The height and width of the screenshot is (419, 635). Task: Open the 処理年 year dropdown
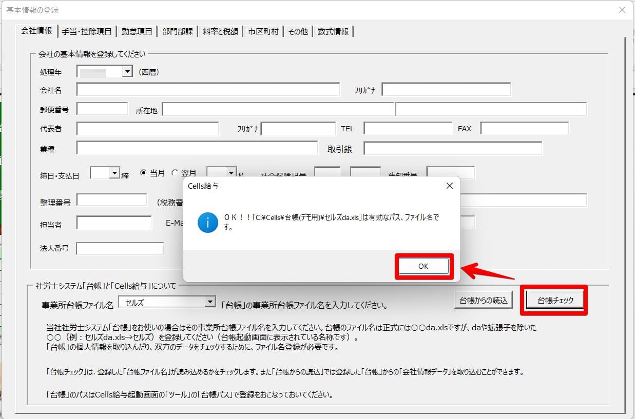click(127, 72)
